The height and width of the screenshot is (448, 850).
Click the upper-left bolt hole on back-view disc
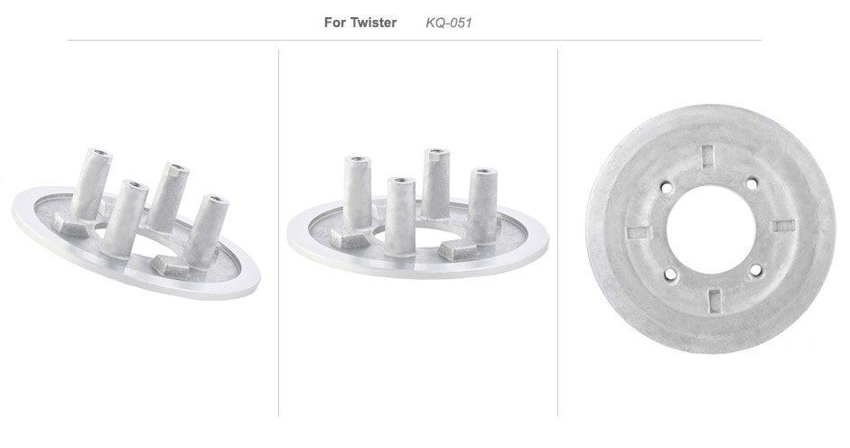point(668,187)
